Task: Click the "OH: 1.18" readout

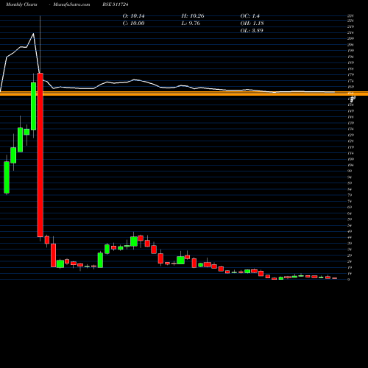Action: click(252, 24)
